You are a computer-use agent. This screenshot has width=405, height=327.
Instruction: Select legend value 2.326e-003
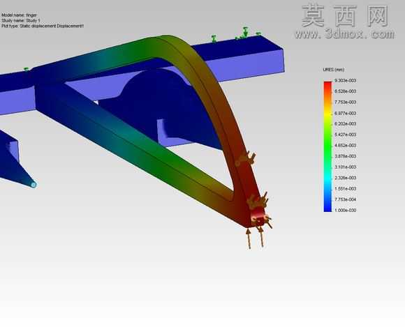tap(346, 178)
